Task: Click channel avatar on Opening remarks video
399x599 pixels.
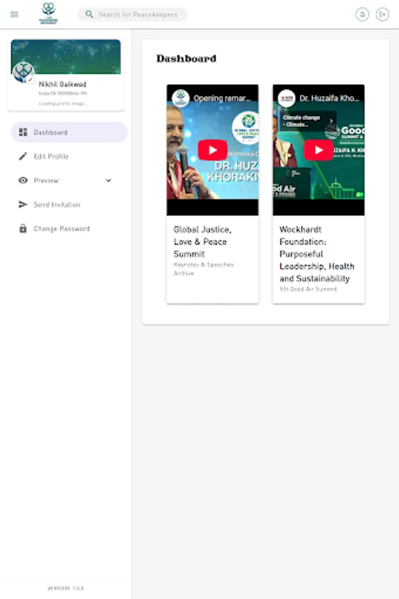Action: (x=181, y=98)
